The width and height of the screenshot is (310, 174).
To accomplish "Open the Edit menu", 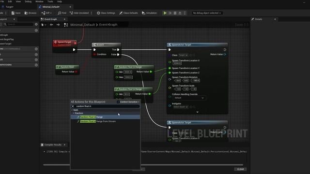I will 10,1.
